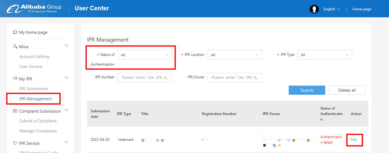Click the Title column header
The image size is (389, 153).
[145, 114]
